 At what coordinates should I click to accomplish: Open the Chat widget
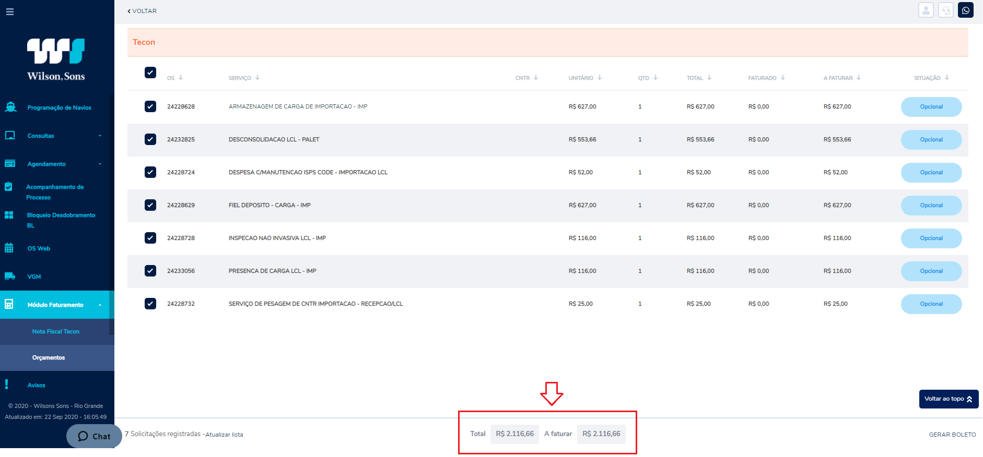pyautogui.click(x=94, y=436)
